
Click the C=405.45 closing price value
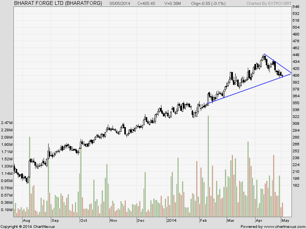(x=147, y=3)
